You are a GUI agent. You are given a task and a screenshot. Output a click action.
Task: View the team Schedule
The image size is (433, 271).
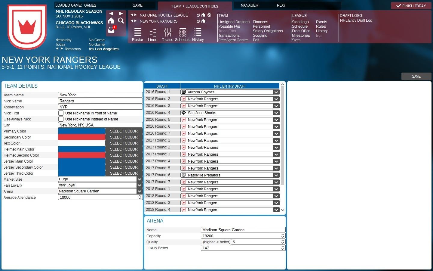click(183, 34)
